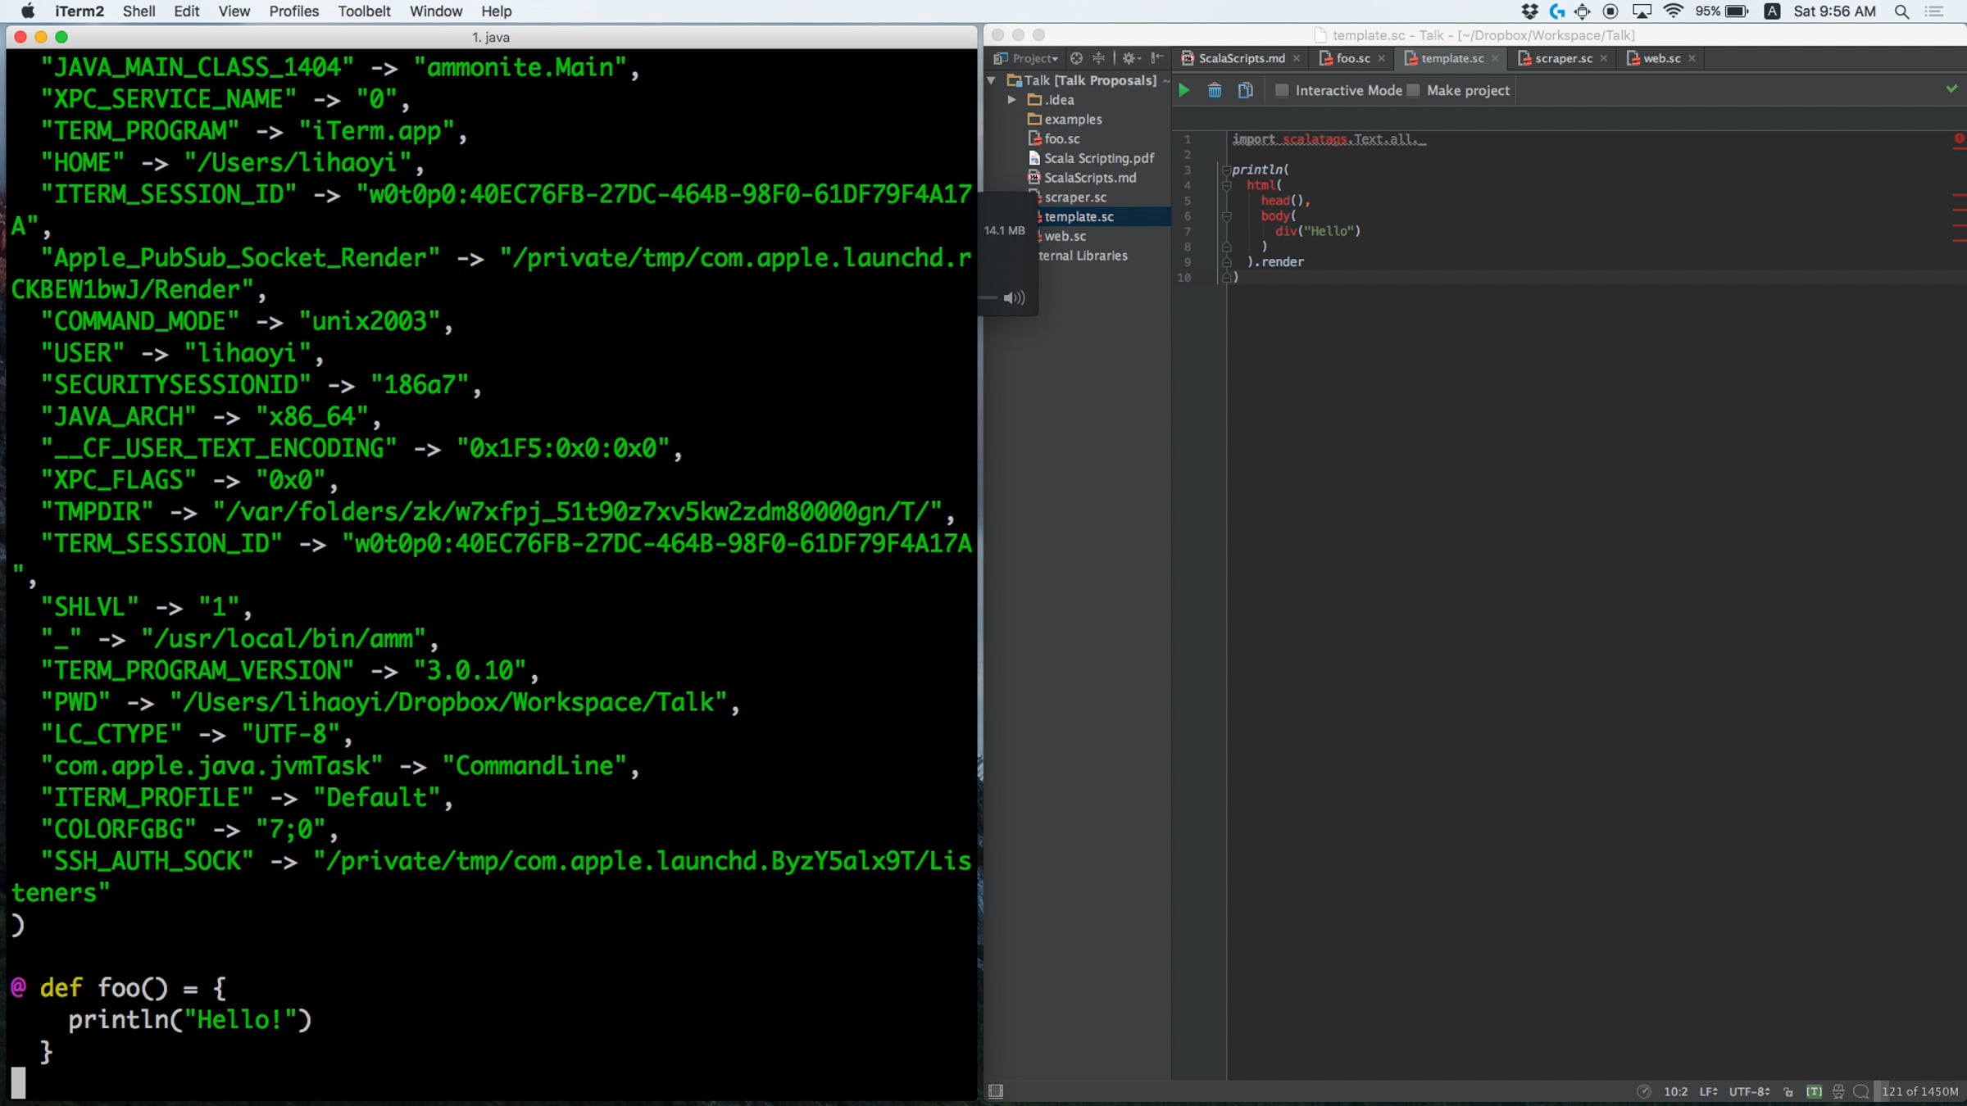Click the hide panel icon in Project toolbar
The height and width of the screenshot is (1106, 1967).
pyautogui.click(x=1157, y=58)
